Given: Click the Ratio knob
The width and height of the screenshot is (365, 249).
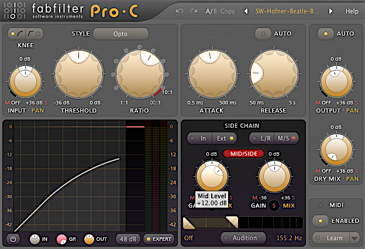Looking at the screenshot, I should 140,74.
